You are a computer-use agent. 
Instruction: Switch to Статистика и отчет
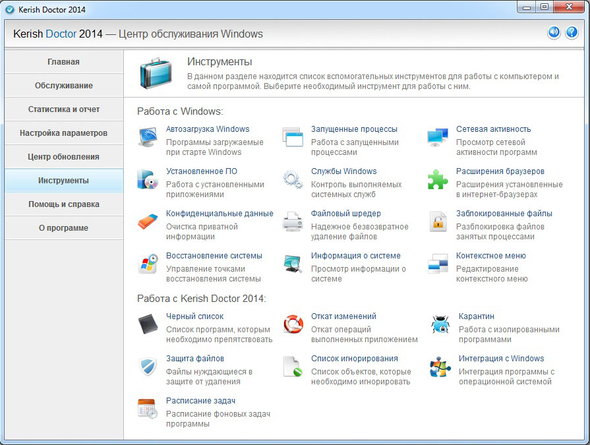[64, 109]
